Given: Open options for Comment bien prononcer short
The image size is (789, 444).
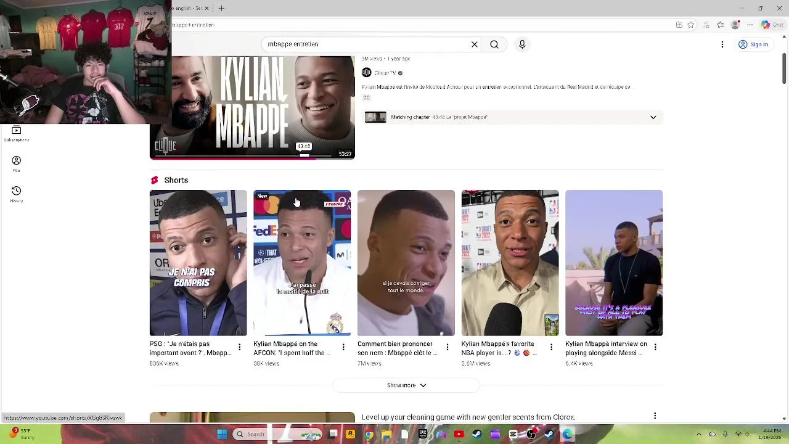Looking at the screenshot, I should point(448,347).
